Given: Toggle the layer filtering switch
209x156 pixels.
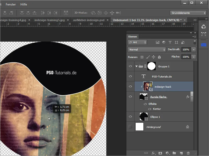Looking at the screenshot, I should pyautogui.click(x=195, y=42).
